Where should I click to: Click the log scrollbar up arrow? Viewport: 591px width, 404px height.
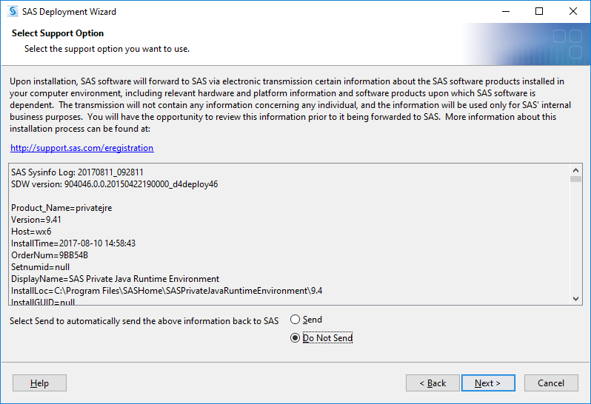pyautogui.click(x=575, y=170)
